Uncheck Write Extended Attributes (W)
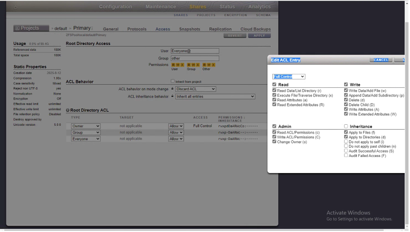This screenshot has height=232, width=410. click(346, 114)
